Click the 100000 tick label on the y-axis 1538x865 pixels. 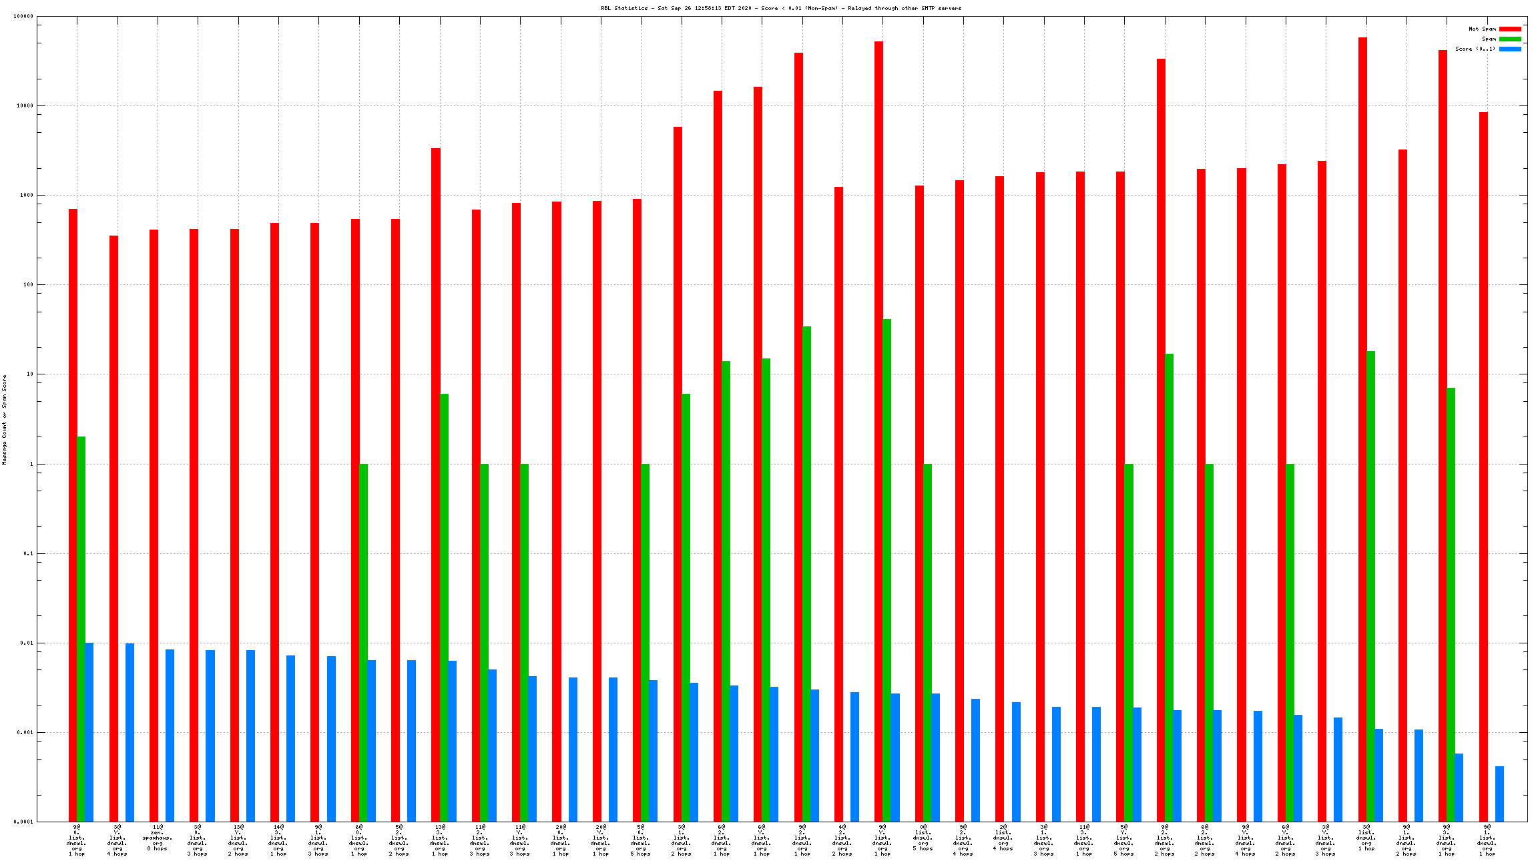click(x=23, y=17)
